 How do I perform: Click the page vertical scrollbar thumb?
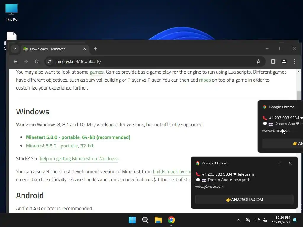[299, 96]
